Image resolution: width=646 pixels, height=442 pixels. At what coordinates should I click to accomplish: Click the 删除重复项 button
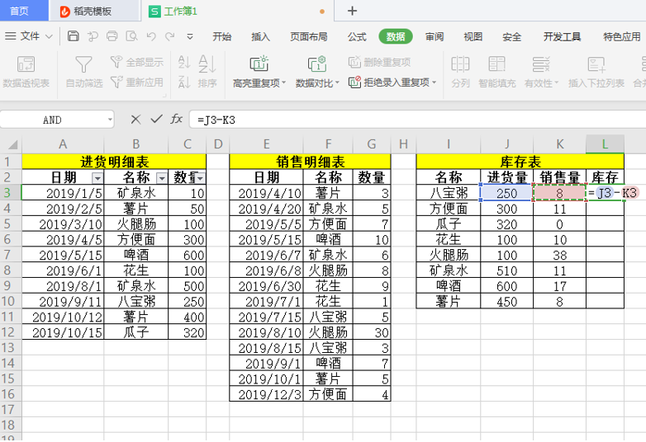(x=379, y=62)
